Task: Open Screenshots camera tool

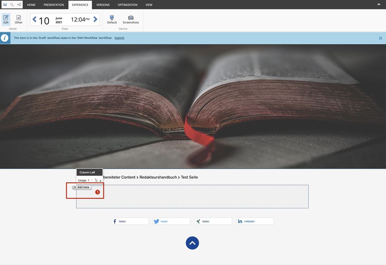Action: (131, 19)
